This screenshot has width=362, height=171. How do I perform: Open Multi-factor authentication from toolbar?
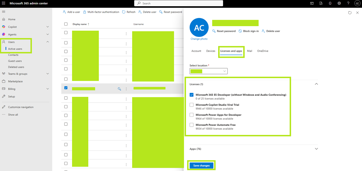101,12
